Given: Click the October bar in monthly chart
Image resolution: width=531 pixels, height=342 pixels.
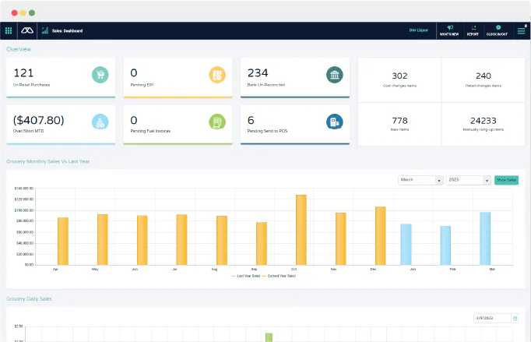Looking at the screenshot, I should point(301,230).
